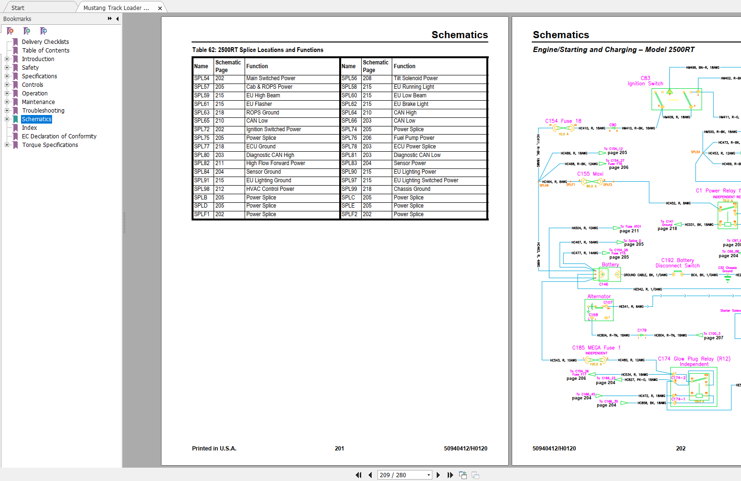Open the Troubleshooting bookmark
Viewport: 741px width, 481px height.
43,111
